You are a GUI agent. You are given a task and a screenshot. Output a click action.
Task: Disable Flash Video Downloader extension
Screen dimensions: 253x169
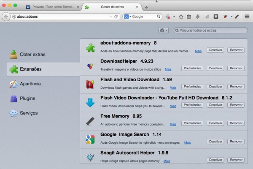pyautogui.click(x=215, y=105)
